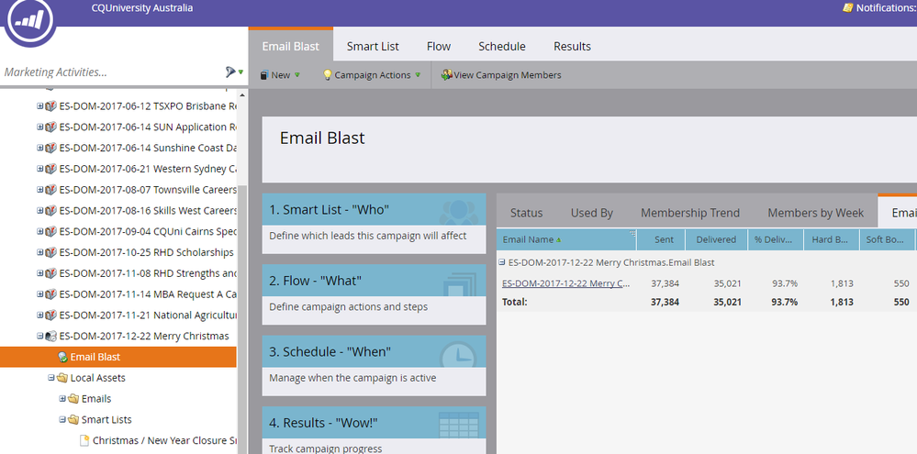Image resolution: width=917 pixels, height=454 pixels.
Task: Collapse the Merry Christmas program node
Action: pyautogui.click(x=39, y=336)
